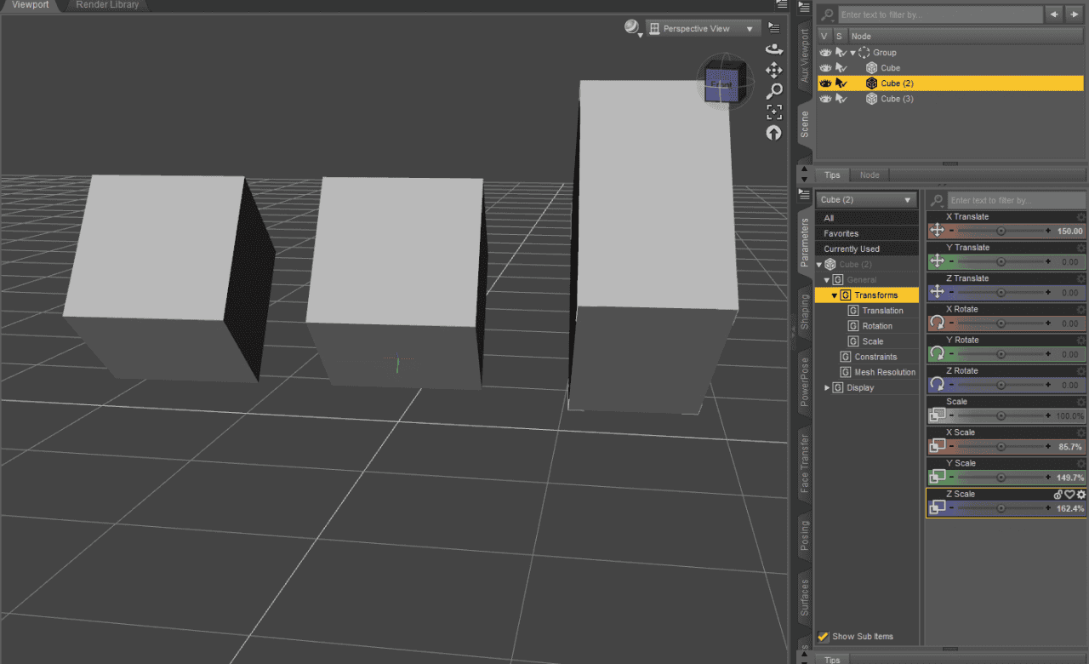The width and height of the screenshot is (1089, 664).
Task: Click the reset camera arrow icon
Action: 774,132
